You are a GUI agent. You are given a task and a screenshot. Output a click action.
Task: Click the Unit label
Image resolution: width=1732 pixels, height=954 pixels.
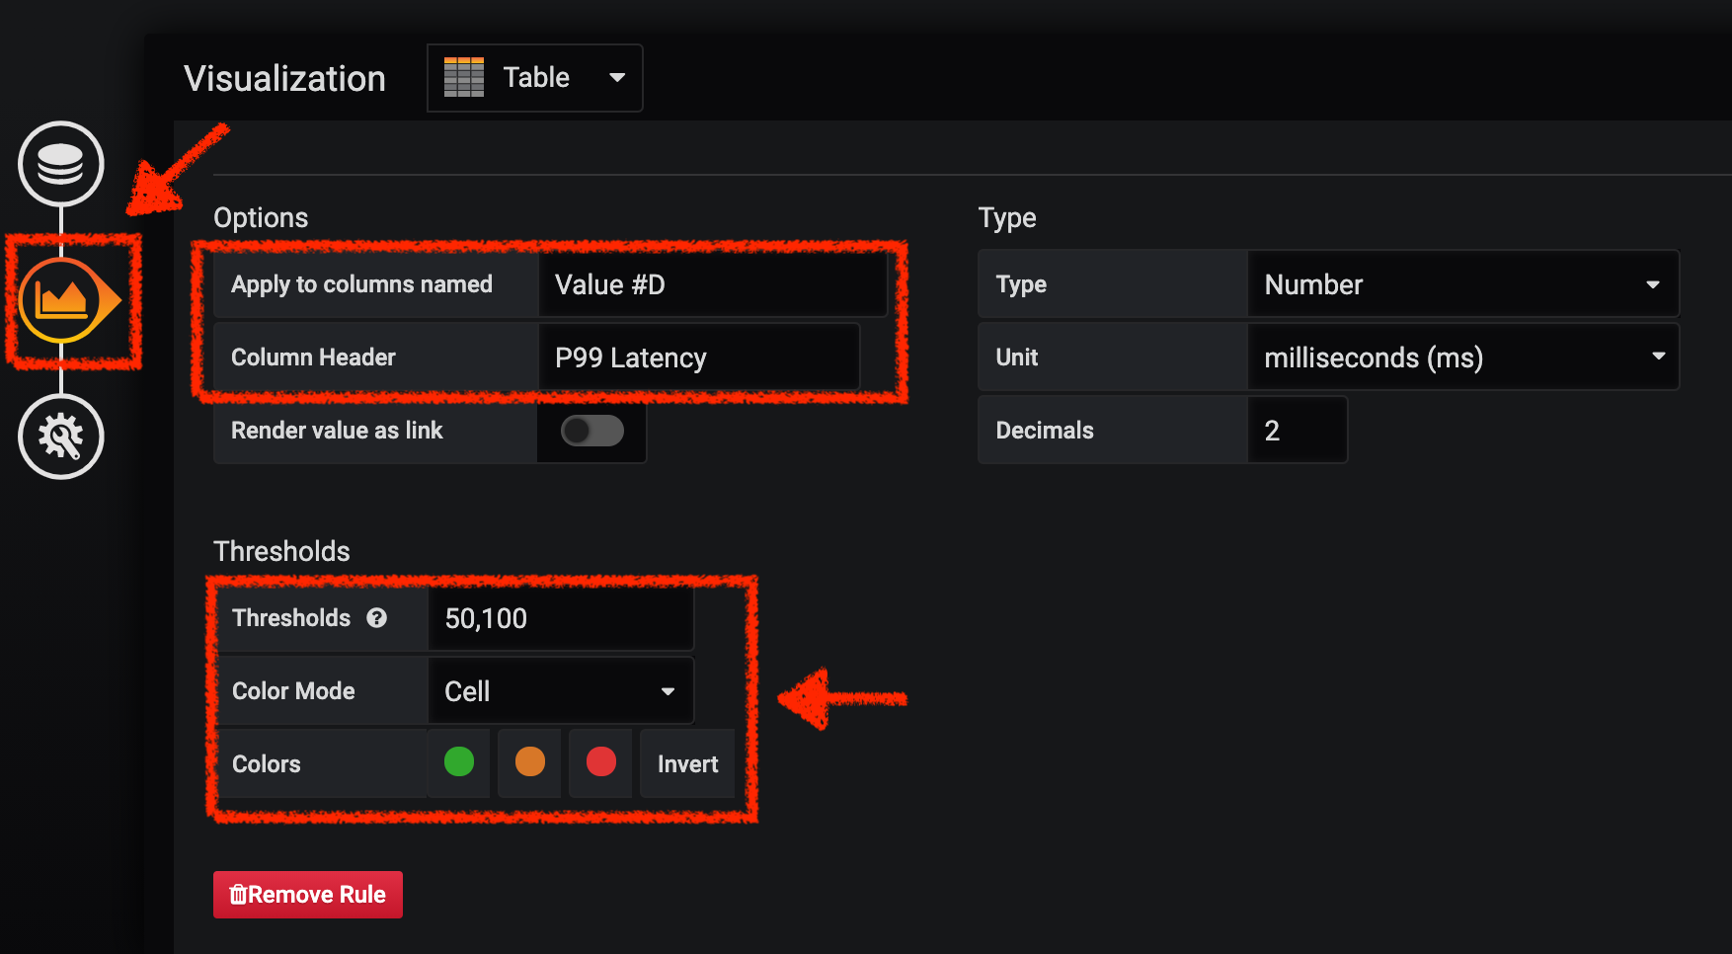pyautogui.click(x=1017, y=358)
